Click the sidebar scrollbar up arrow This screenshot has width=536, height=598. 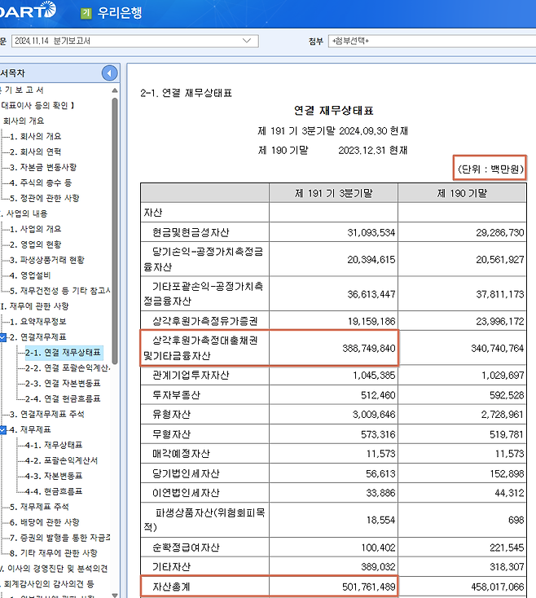tap(116, 92)
